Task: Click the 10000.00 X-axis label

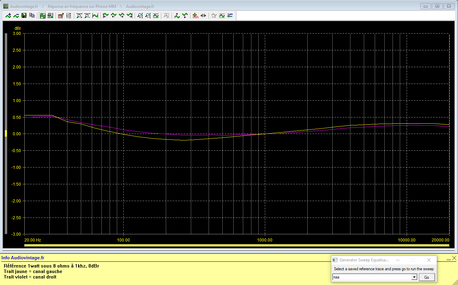Action: tap(407, 240)
